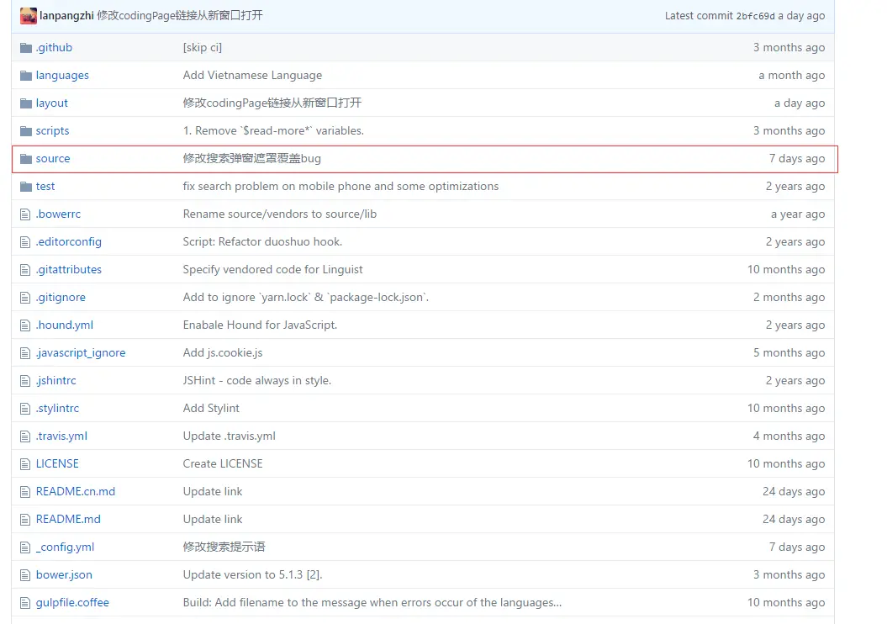This screenshot has width=887, height=624.
Task: Open the .github folder
Action: coord(54,48)
